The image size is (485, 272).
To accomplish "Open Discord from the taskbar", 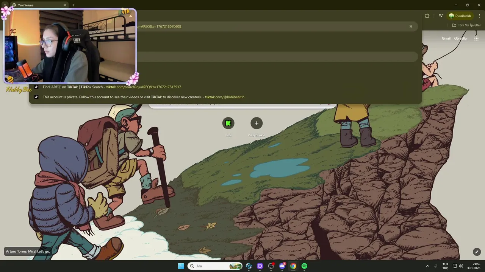I will pyautogui.click(x=282, y=266).
